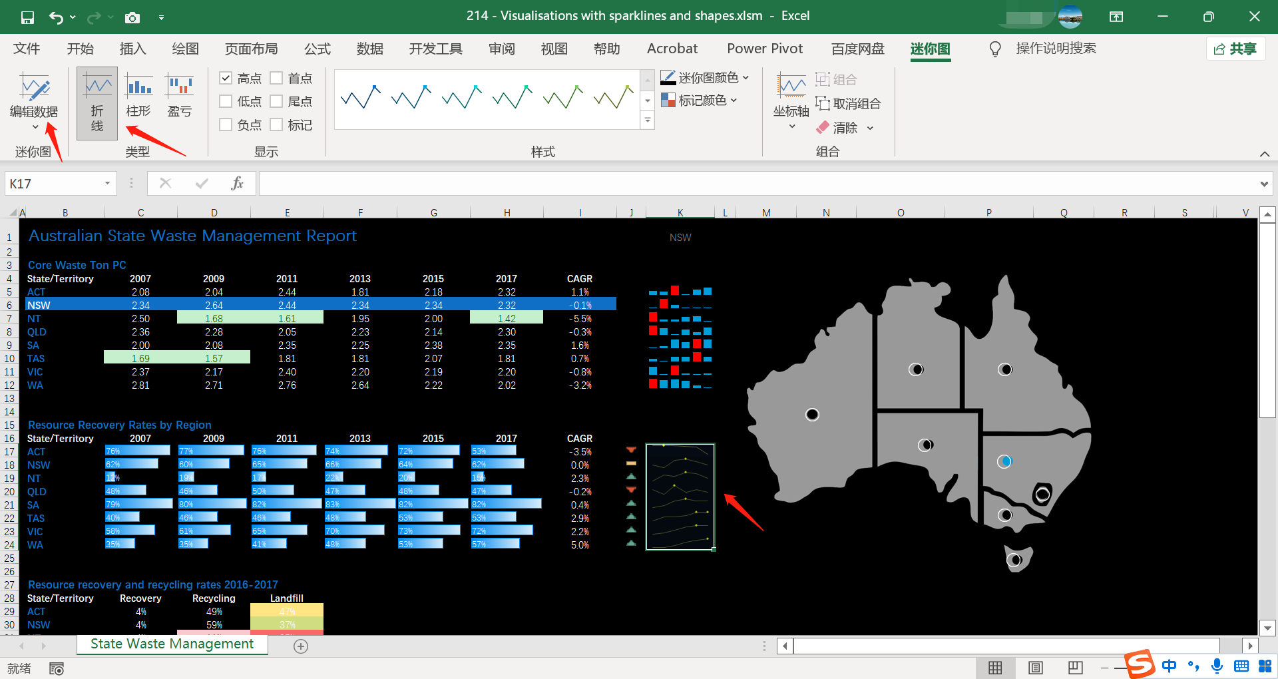Click the Tasmania map marker
Viewport: 1278px width, 679px height.
pyautogui.click(x=1014, y=560)
